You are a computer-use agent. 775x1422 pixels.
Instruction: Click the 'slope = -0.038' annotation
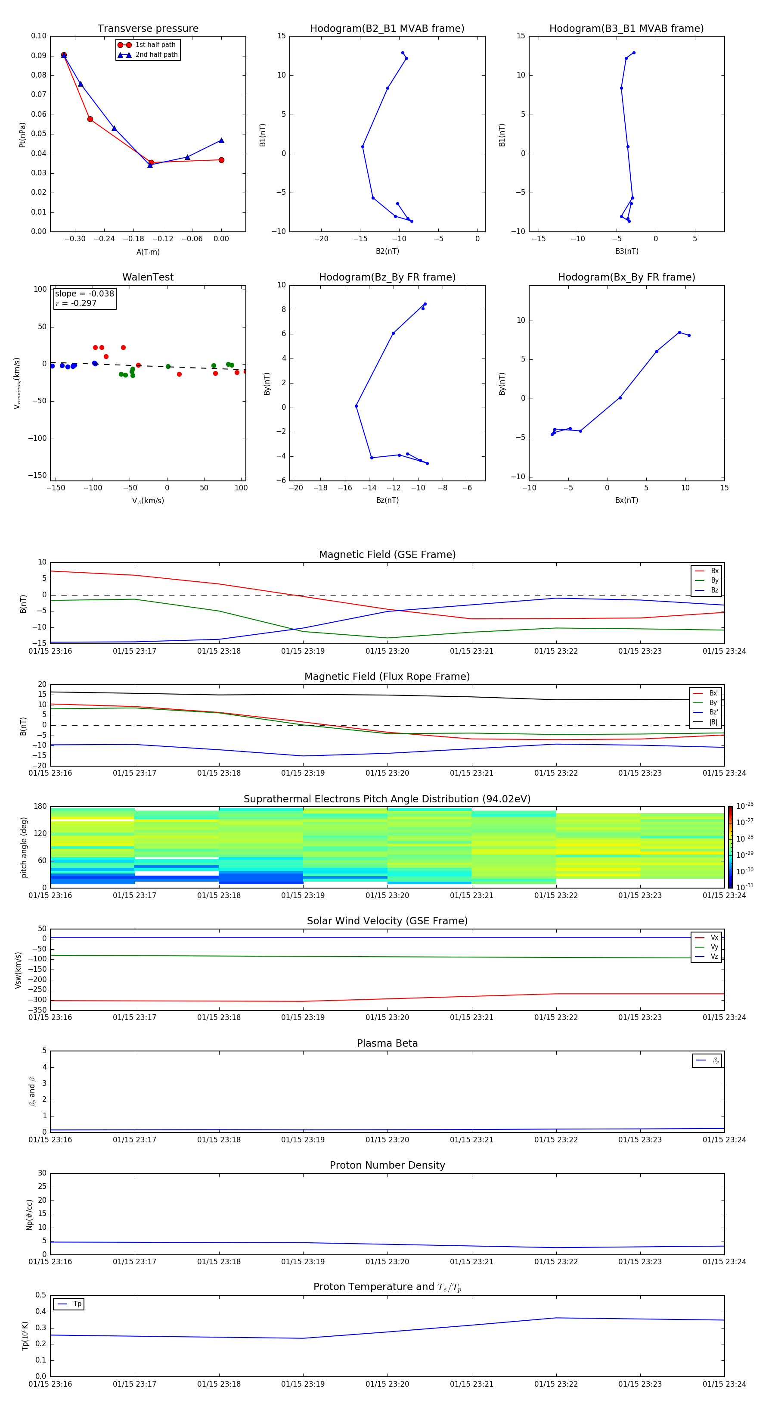(84, 294)
